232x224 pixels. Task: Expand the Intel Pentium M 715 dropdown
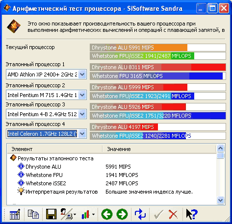pos(82,95)
